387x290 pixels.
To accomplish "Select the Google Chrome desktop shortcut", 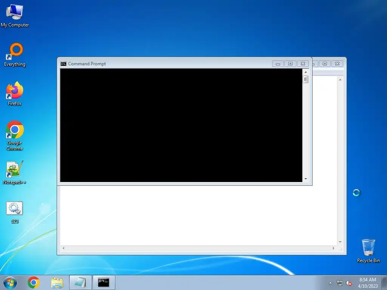I will click(x=15, y=136).
